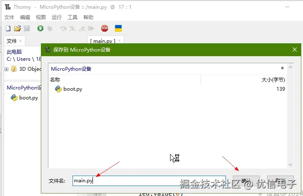Viewport: 303px width, 196px height.
Task: Click the Save floppy disk icon
Action: coord(27,28)
